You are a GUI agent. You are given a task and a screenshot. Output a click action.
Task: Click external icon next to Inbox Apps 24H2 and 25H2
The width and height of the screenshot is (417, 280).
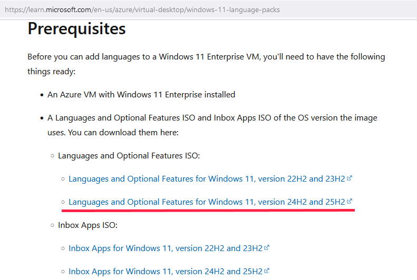[267, 271]
